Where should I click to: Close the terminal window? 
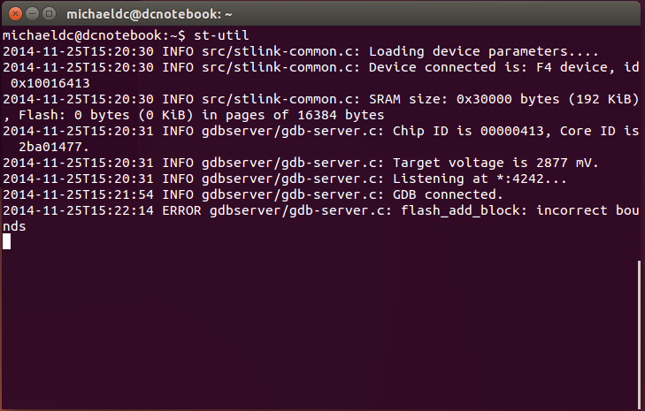pyautogui.click(x=12, y=13)
